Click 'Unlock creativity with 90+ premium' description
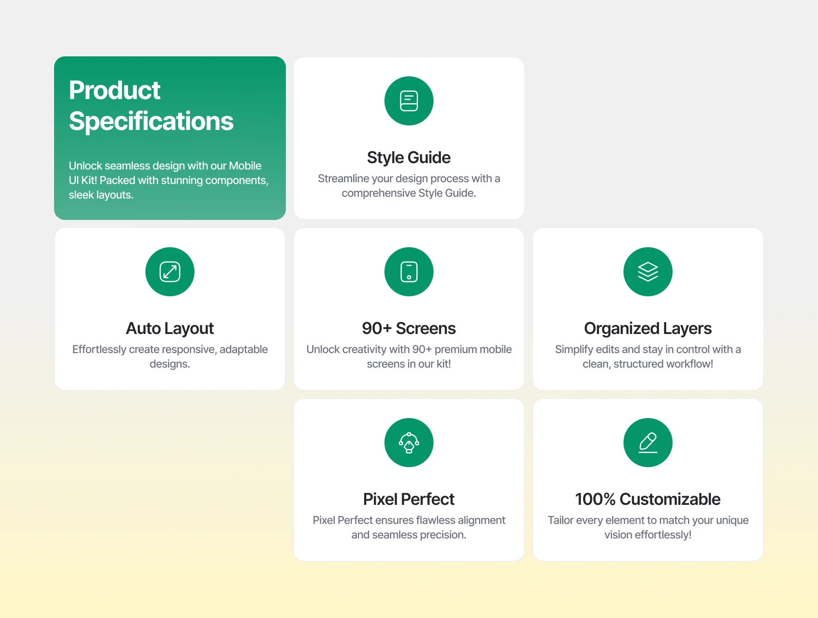818x618 pixels. tap(409, 357)
